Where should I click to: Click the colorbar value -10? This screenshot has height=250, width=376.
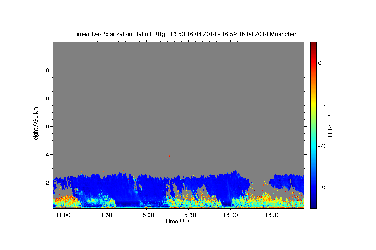pos(323,104)
